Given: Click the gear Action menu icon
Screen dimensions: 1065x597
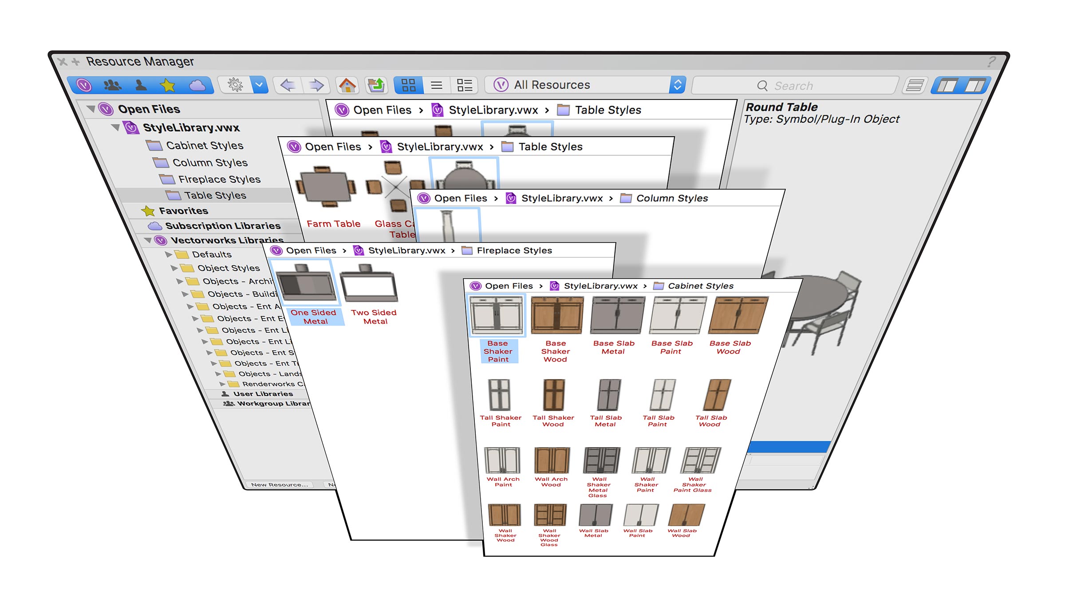Looking at the screenshot, I should point(235,84).
